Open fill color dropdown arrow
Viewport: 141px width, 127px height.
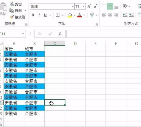[x=75, y=15]
